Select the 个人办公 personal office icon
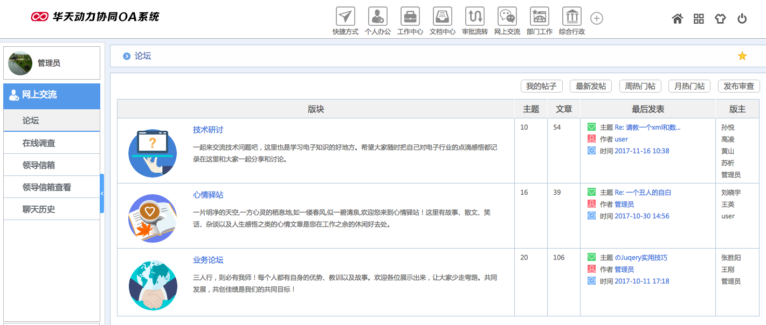Viewport: 766px width, 325px height. click(x=377, y=16)
